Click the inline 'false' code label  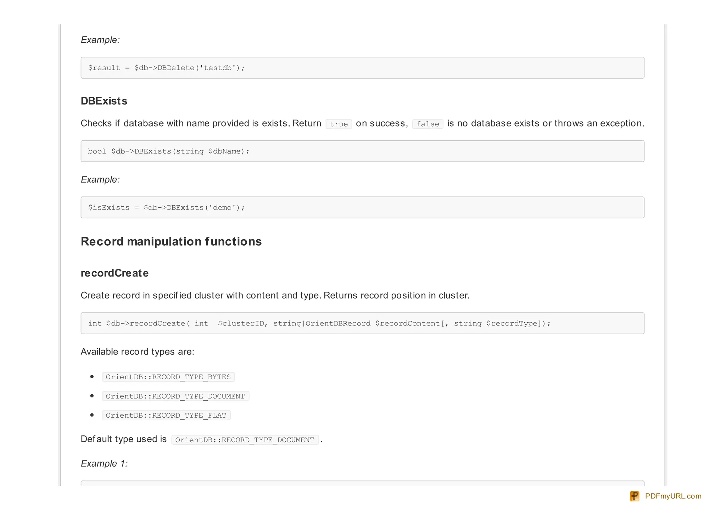coord(428,124)
